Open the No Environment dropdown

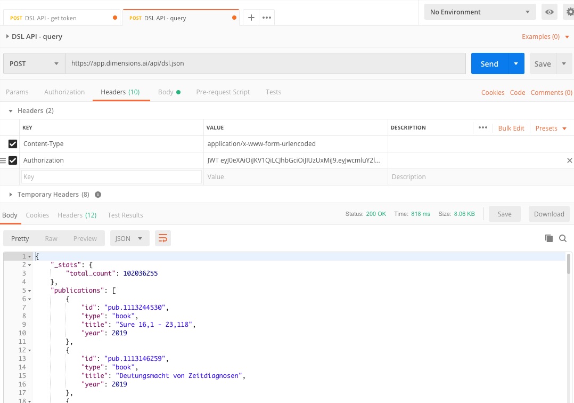(480, 12)
